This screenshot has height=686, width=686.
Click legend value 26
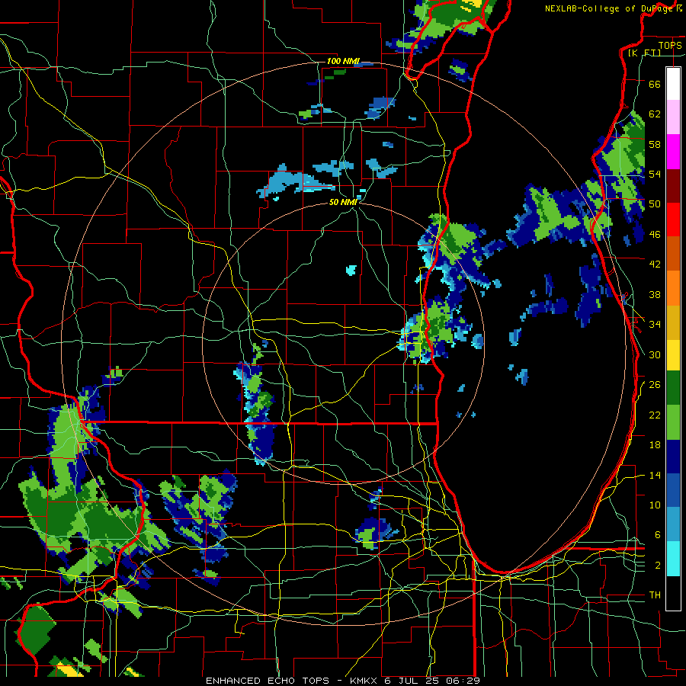click(655, 385)
